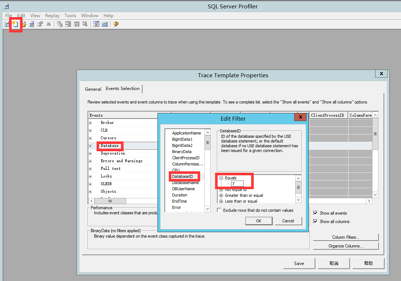Click the Column Filters button
This screenshot has height=281, width=401.
[346, 237]
